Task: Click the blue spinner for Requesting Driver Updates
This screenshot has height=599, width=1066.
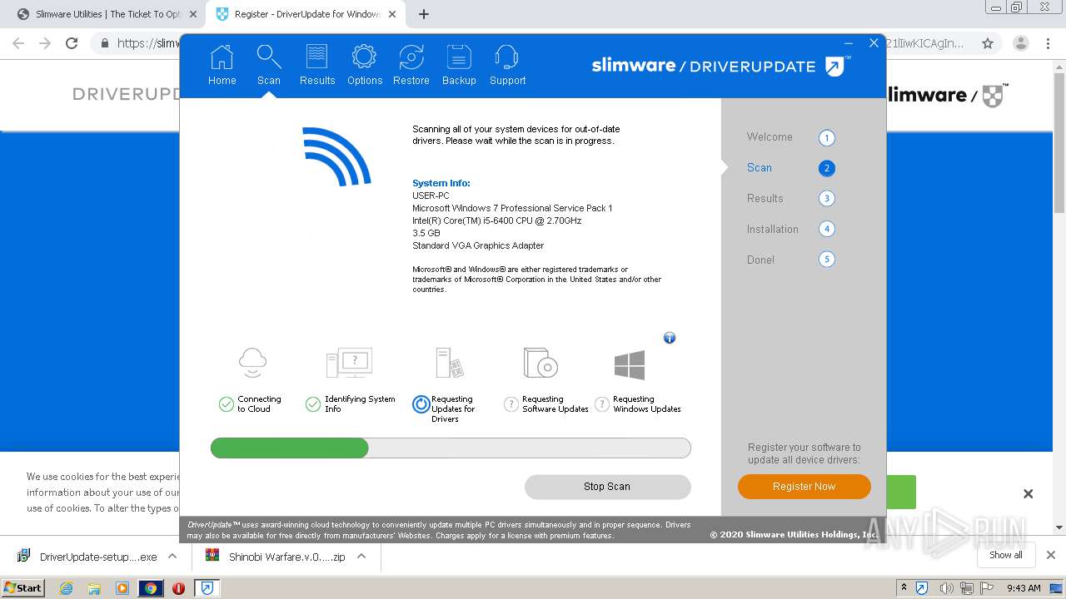Action: (421, 404)
